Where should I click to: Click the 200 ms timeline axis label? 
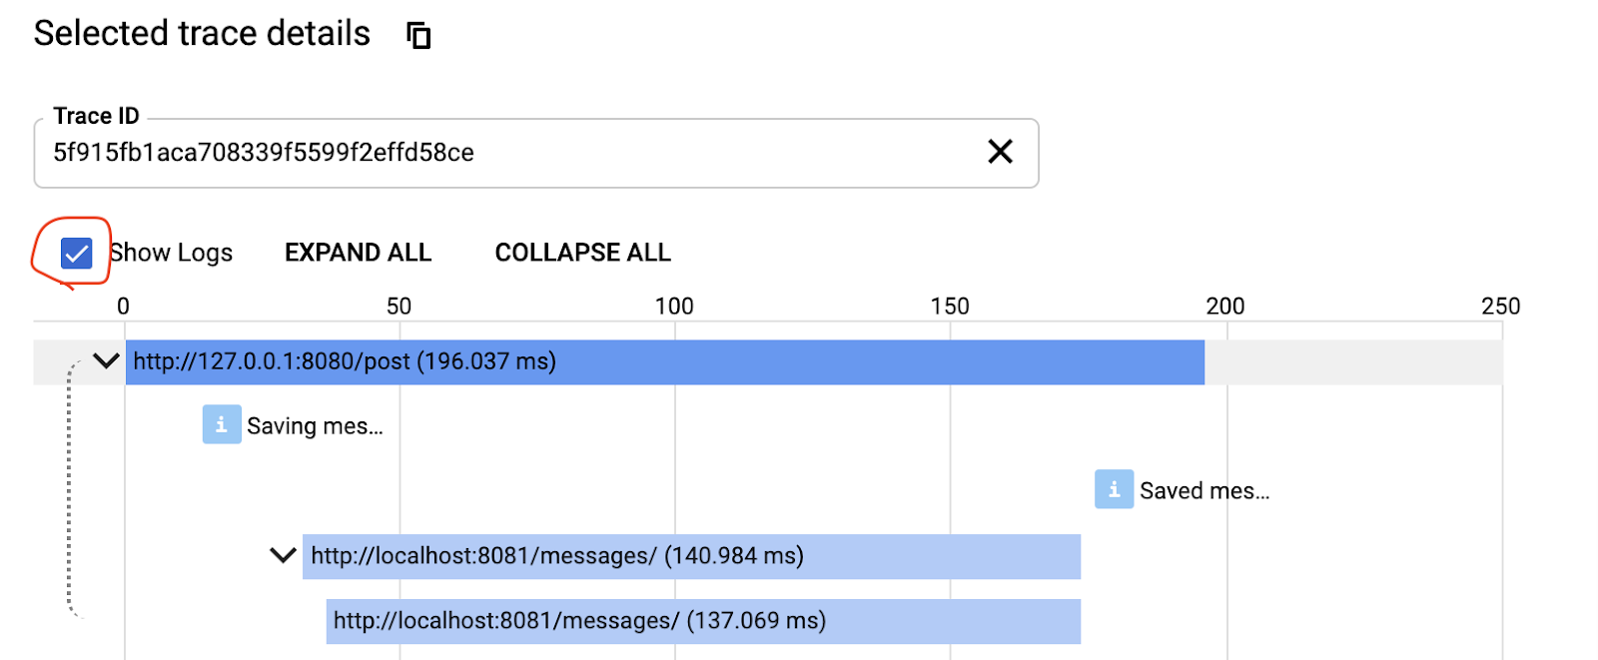(1225, 307)
